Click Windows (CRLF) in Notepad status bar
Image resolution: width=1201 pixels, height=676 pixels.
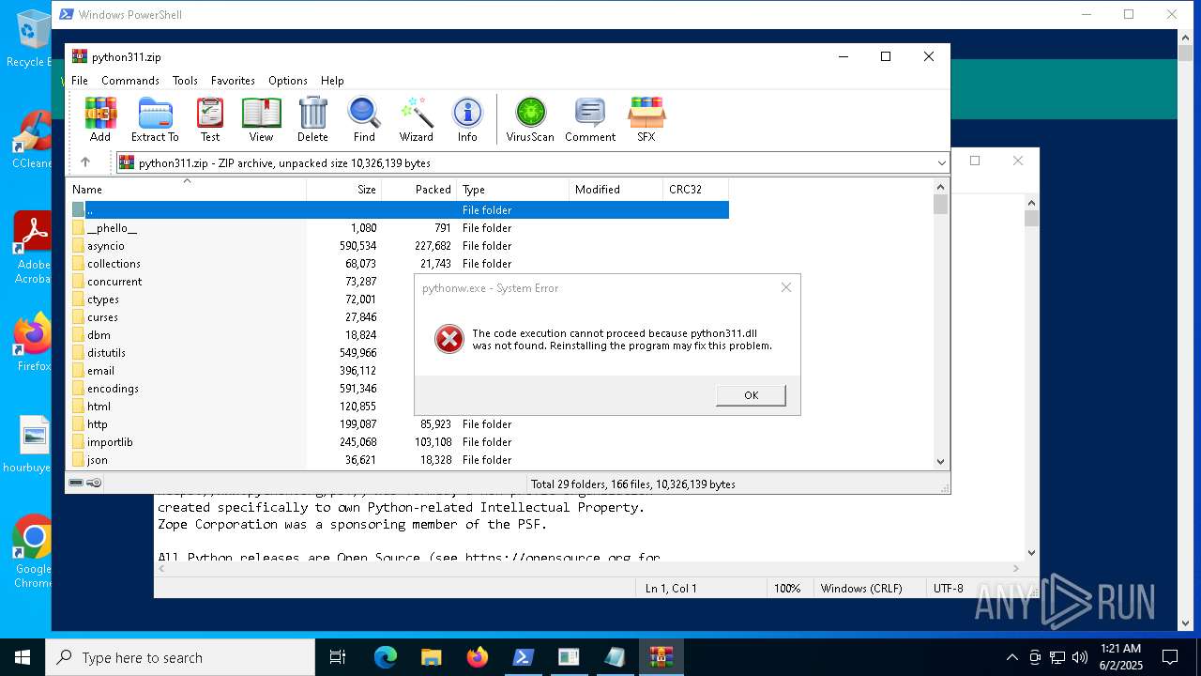[x=861, y=589]
